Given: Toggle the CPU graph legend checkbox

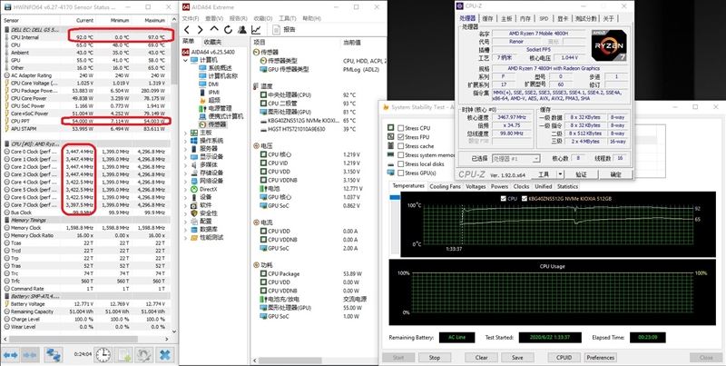Looking at the screenshot, I should 504,198.
